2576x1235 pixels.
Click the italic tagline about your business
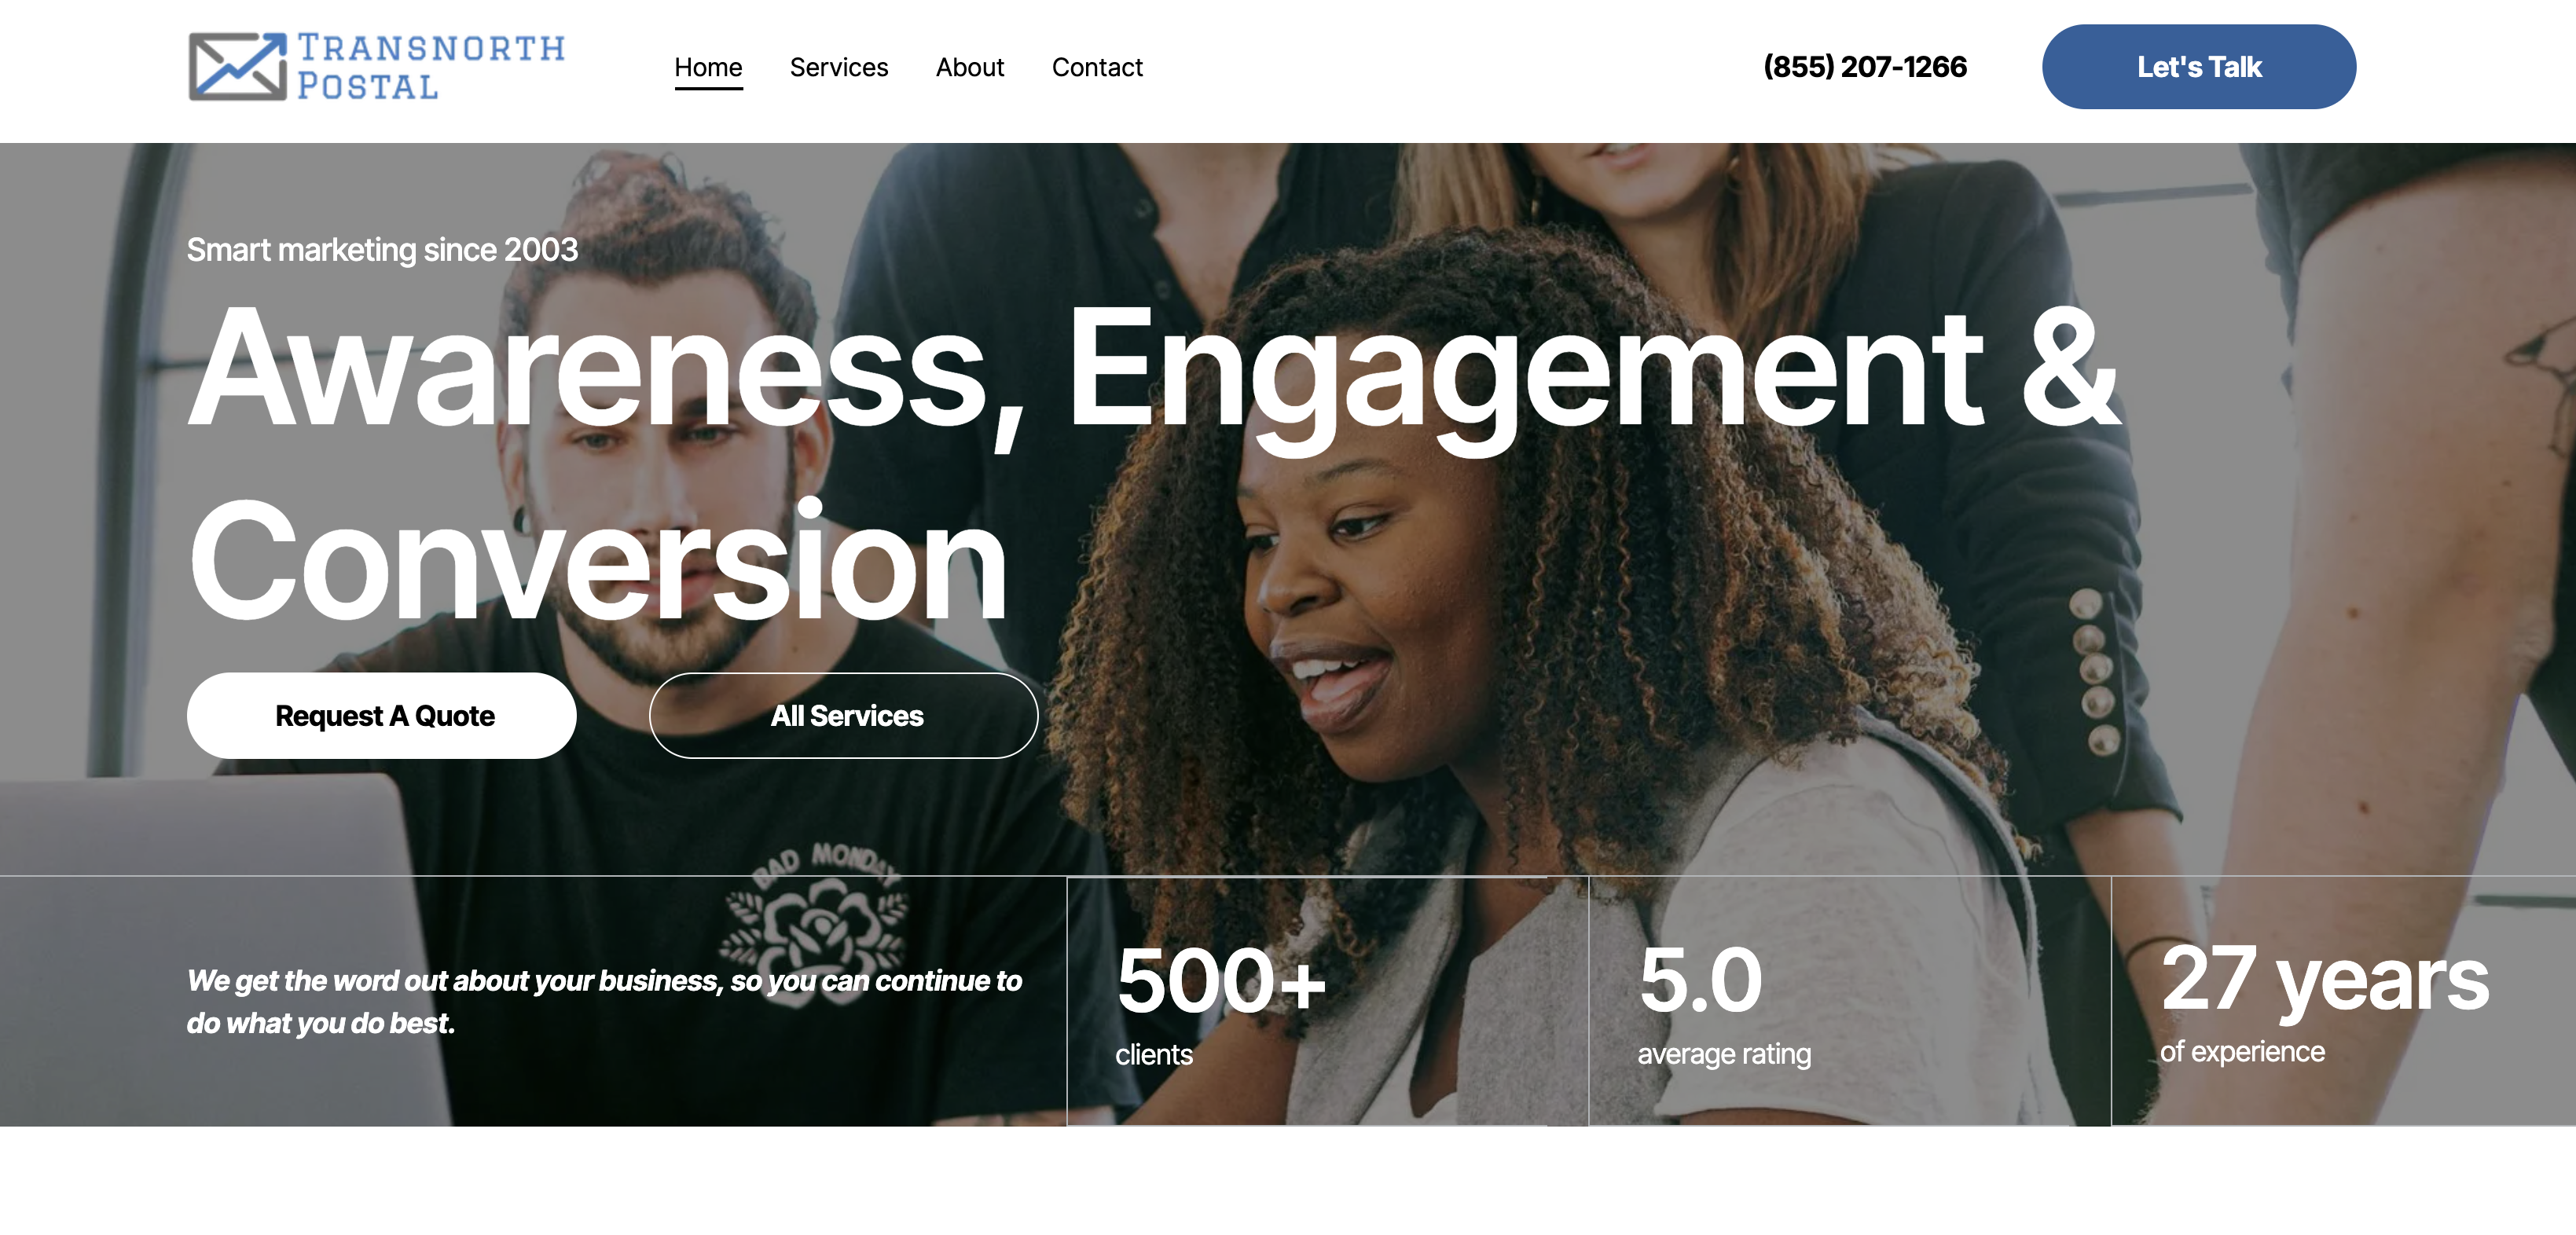604,1001
